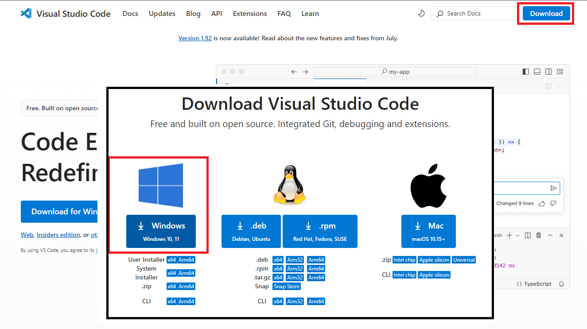Open the Extensions menu item

tap(250, 14)
